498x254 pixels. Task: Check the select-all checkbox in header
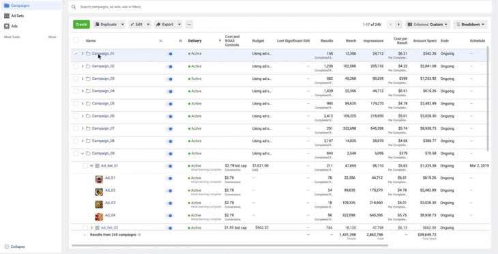pos(76,40)
